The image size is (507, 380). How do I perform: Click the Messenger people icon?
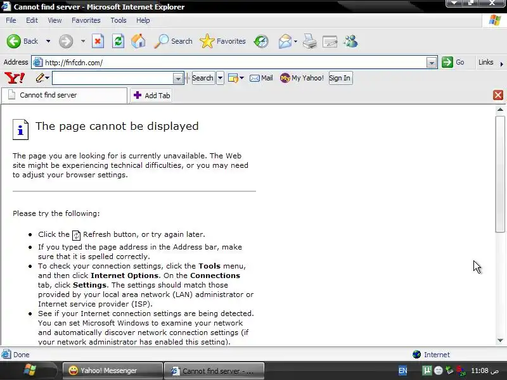pos(350,41)
